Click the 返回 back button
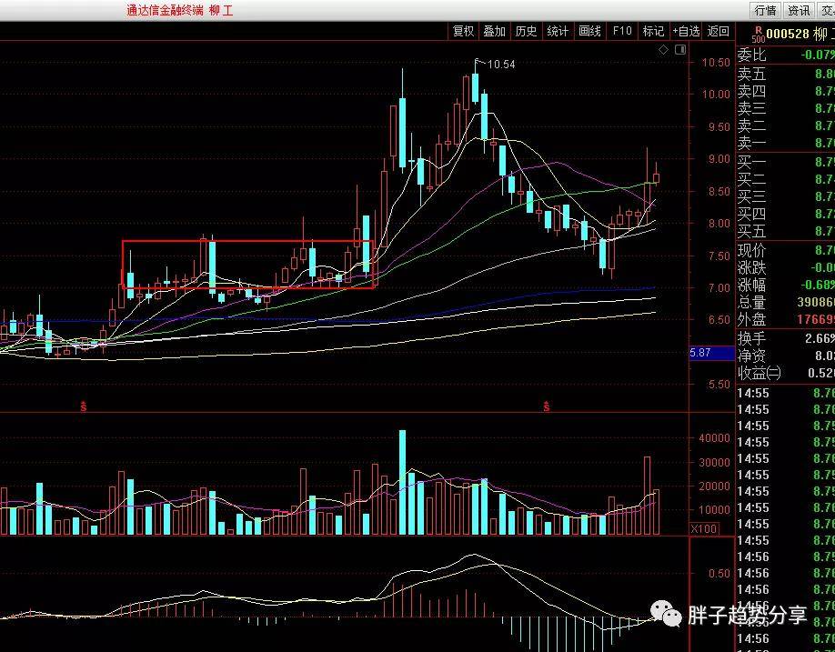The image size is (835, 652). tap(718, 32)
